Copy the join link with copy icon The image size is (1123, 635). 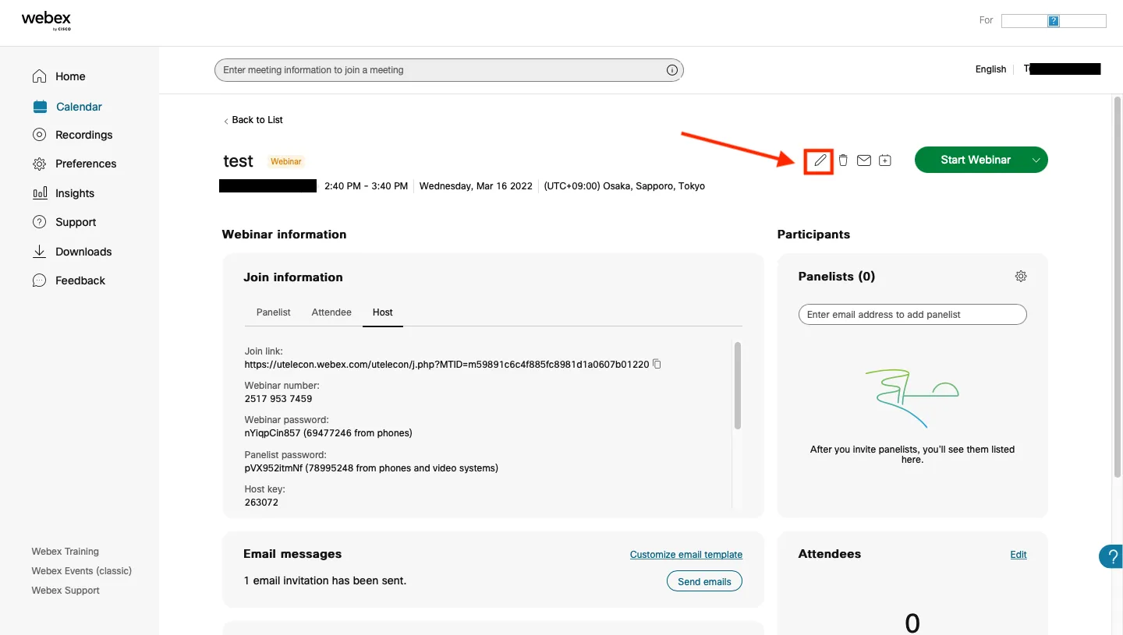click(x=657, y=364)
